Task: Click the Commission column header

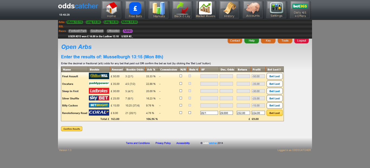Action: point(168,69)
